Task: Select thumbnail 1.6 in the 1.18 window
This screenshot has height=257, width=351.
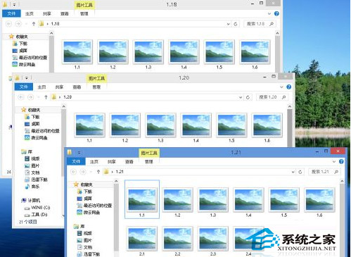Action: tap(255, 55)
